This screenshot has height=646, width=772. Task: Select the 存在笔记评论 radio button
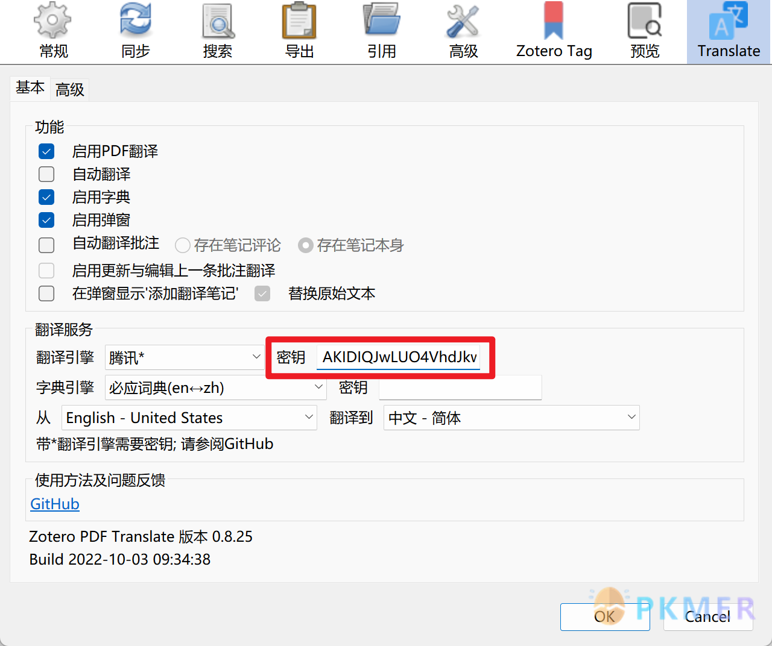point(183,245)
